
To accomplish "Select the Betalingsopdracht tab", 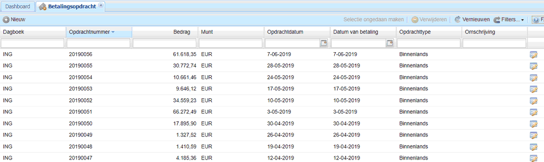I will (x=71, y=7).
